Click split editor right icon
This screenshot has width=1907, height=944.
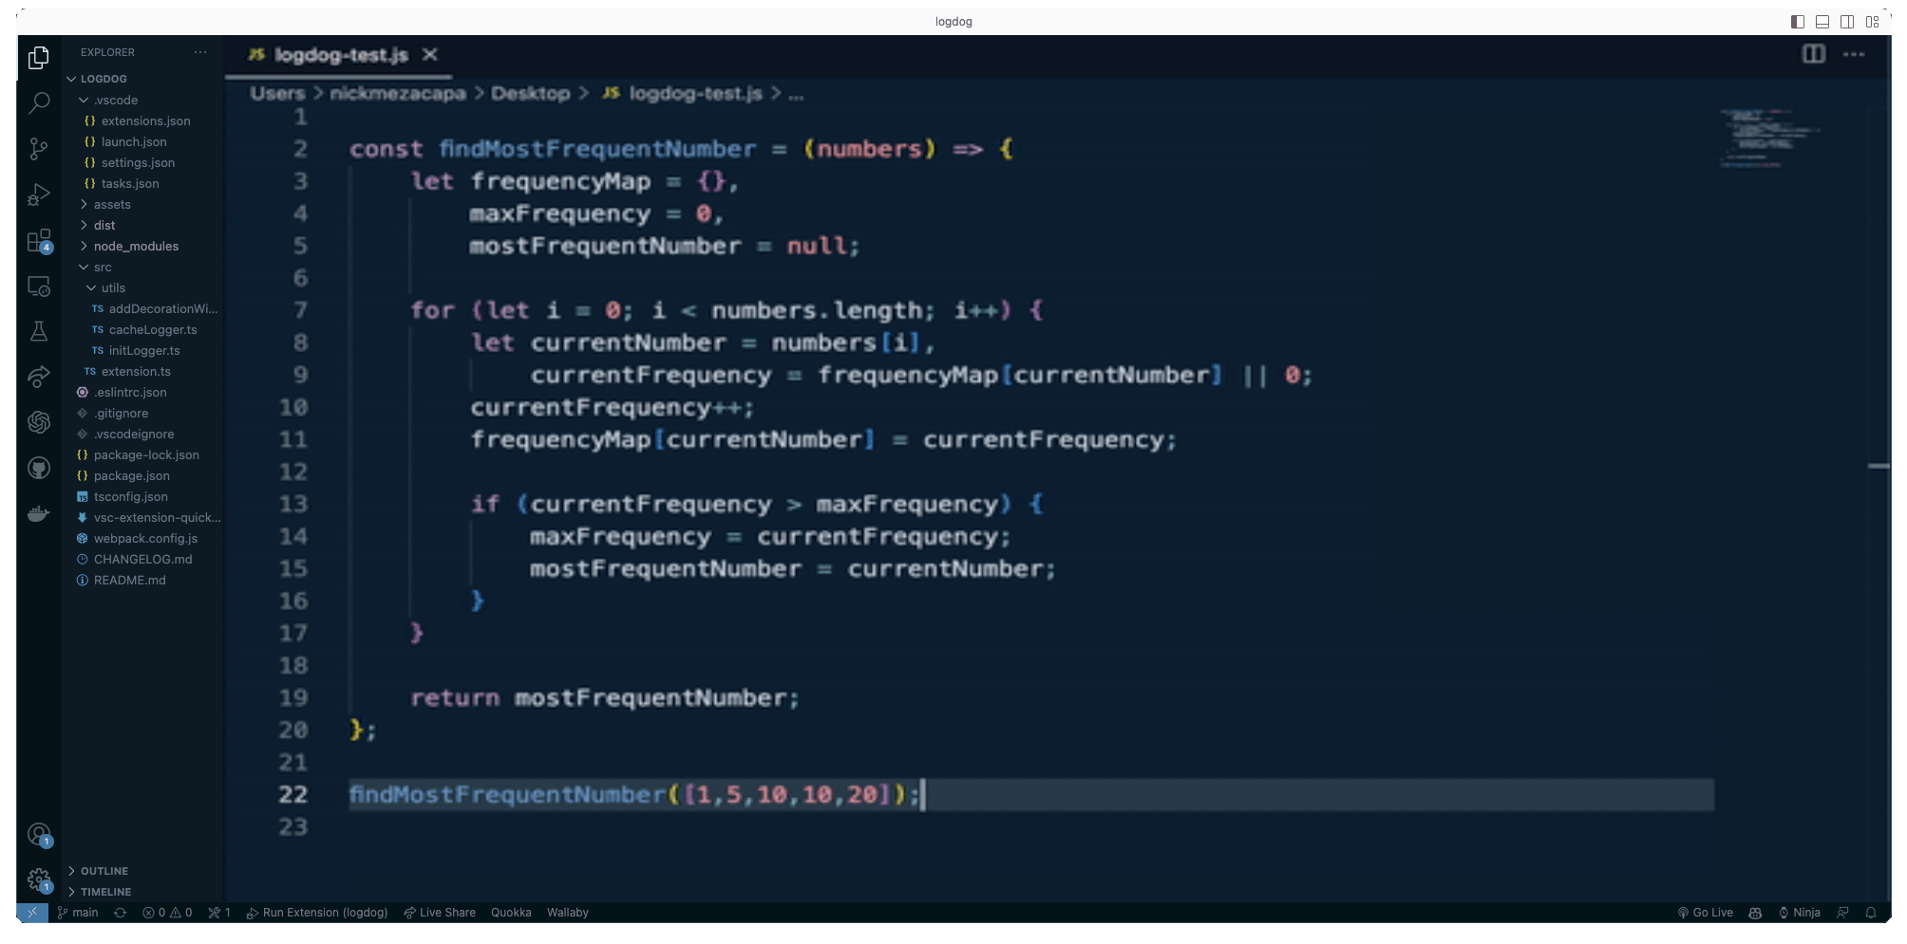point(1813,54)
